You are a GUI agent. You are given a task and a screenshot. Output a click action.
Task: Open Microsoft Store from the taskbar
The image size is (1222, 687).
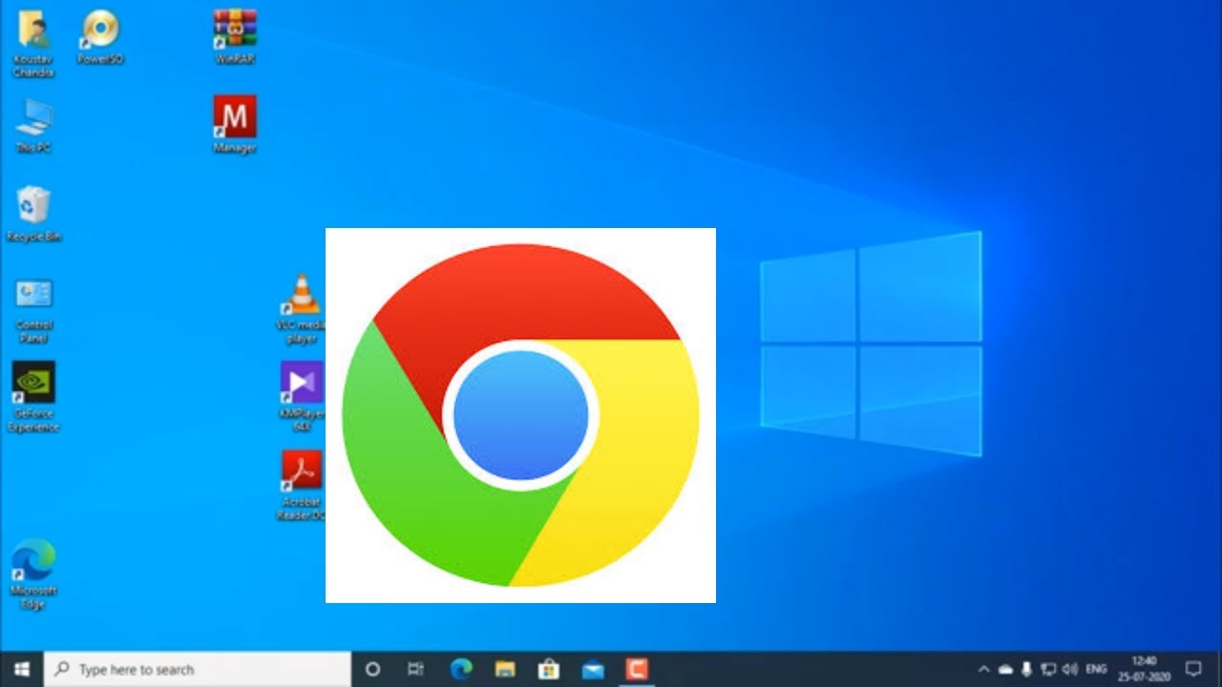point(549,669)
